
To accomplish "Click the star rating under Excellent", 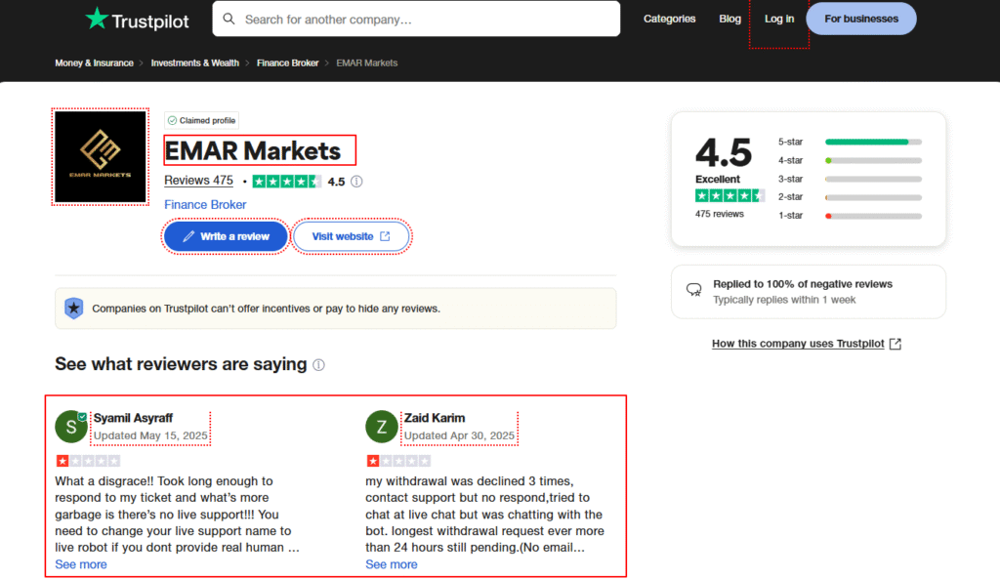I will 729,195.
